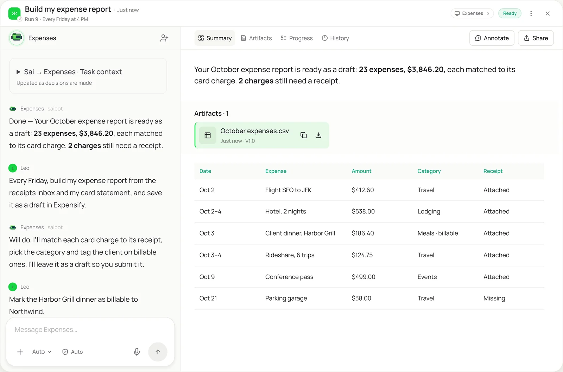The height and width of the screenshot is (372, 563).
Task: Open the Expenses breadcrumb chip
Action: (x=472, y=13)
